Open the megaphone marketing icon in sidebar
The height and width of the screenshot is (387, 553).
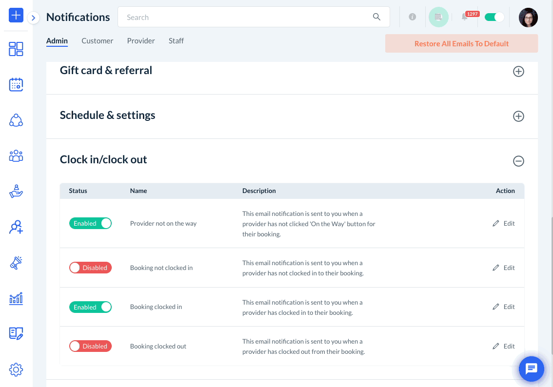point(16,263)
